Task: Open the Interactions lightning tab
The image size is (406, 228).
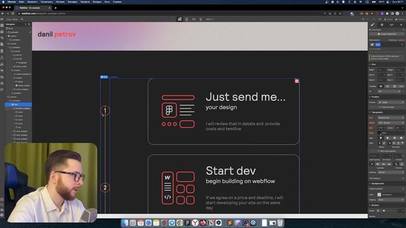Action: coord(401,25)
